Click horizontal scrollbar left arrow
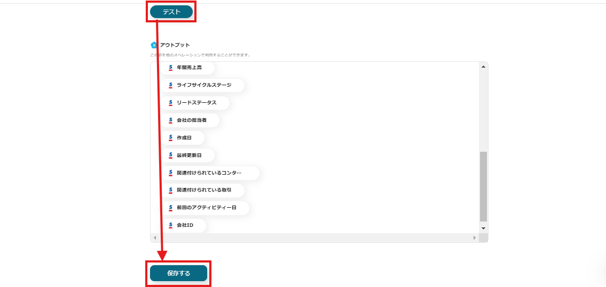 pyautogui.click(x=154, y=237)
